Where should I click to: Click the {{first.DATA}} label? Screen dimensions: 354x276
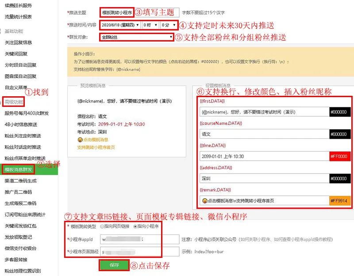pos(212,101)
